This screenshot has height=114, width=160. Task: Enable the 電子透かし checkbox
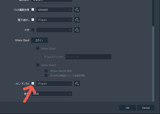[33, 20]
